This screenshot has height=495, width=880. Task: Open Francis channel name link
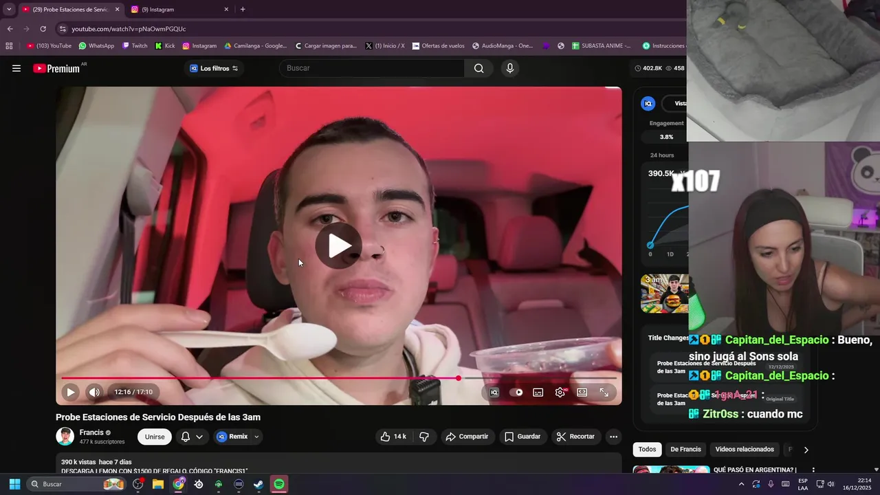(91, 432)
